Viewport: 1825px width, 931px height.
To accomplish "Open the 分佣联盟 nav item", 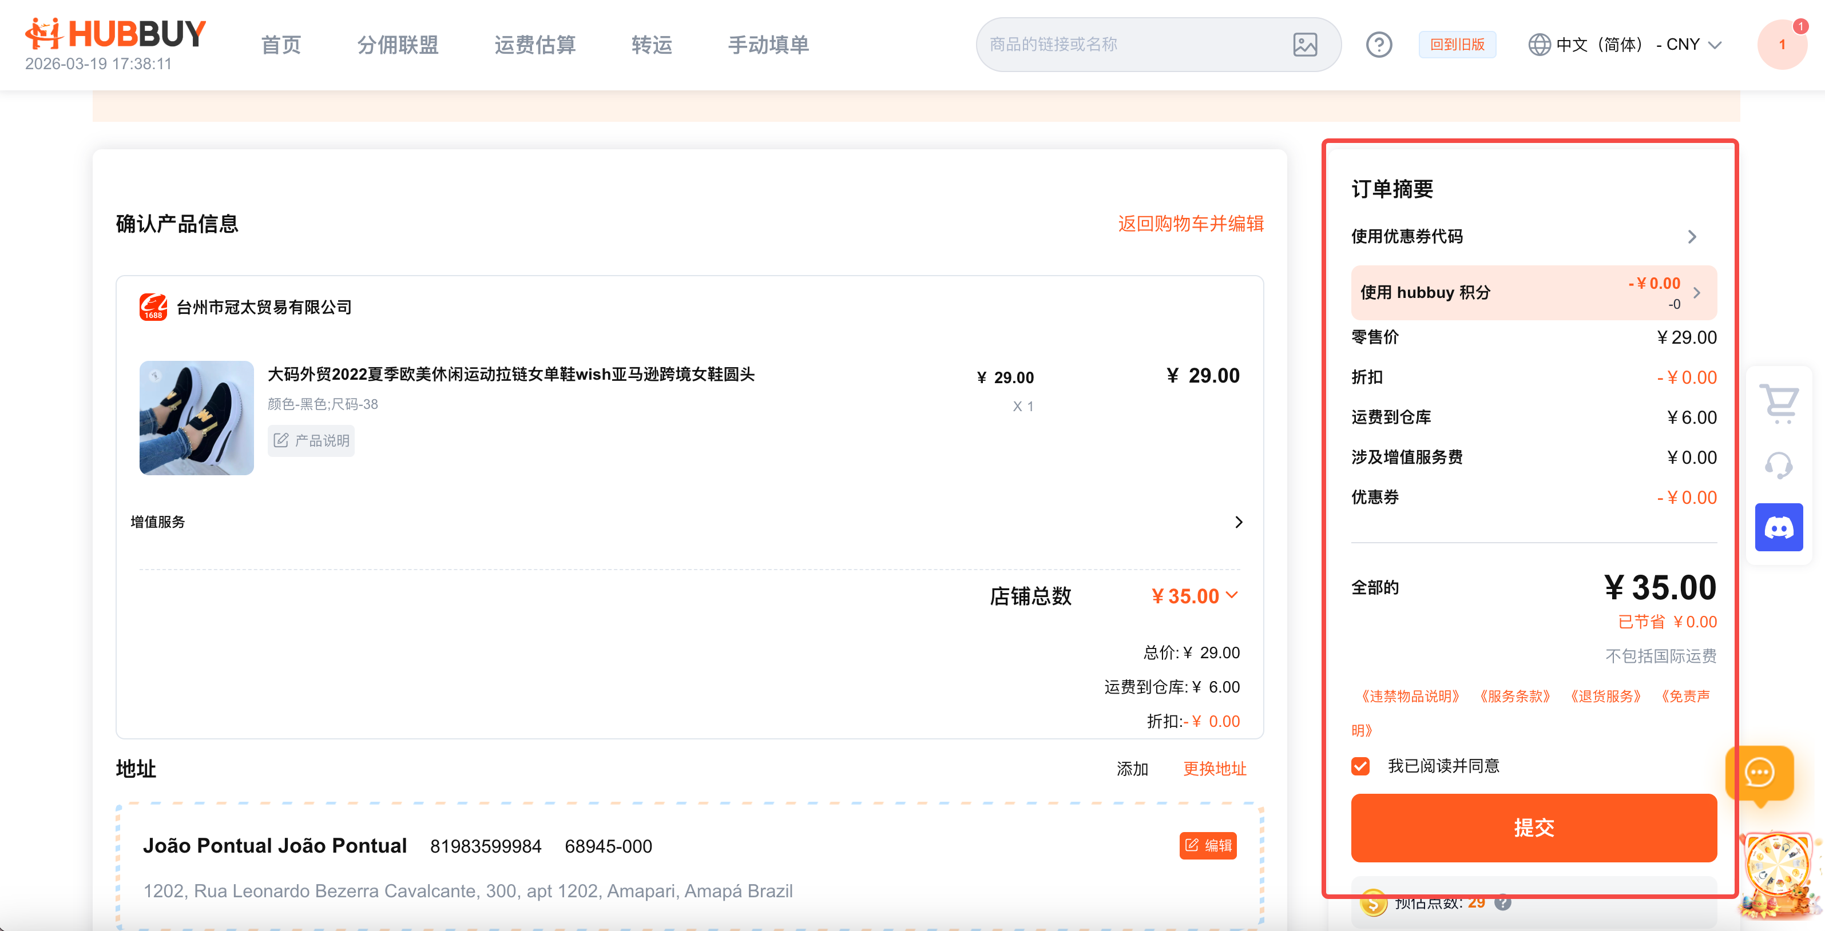I will tap(398, 45).
